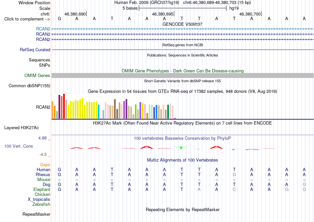Click the light-blue RCAN2 GENCODE transcript label

coord(43,29)
